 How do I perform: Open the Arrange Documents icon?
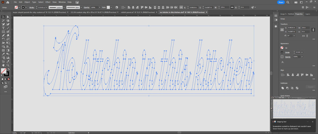[296, 2]
